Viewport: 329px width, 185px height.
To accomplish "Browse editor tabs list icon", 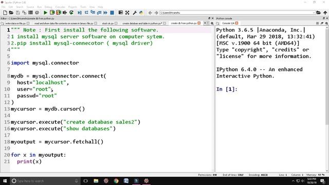I will point(2,23).
